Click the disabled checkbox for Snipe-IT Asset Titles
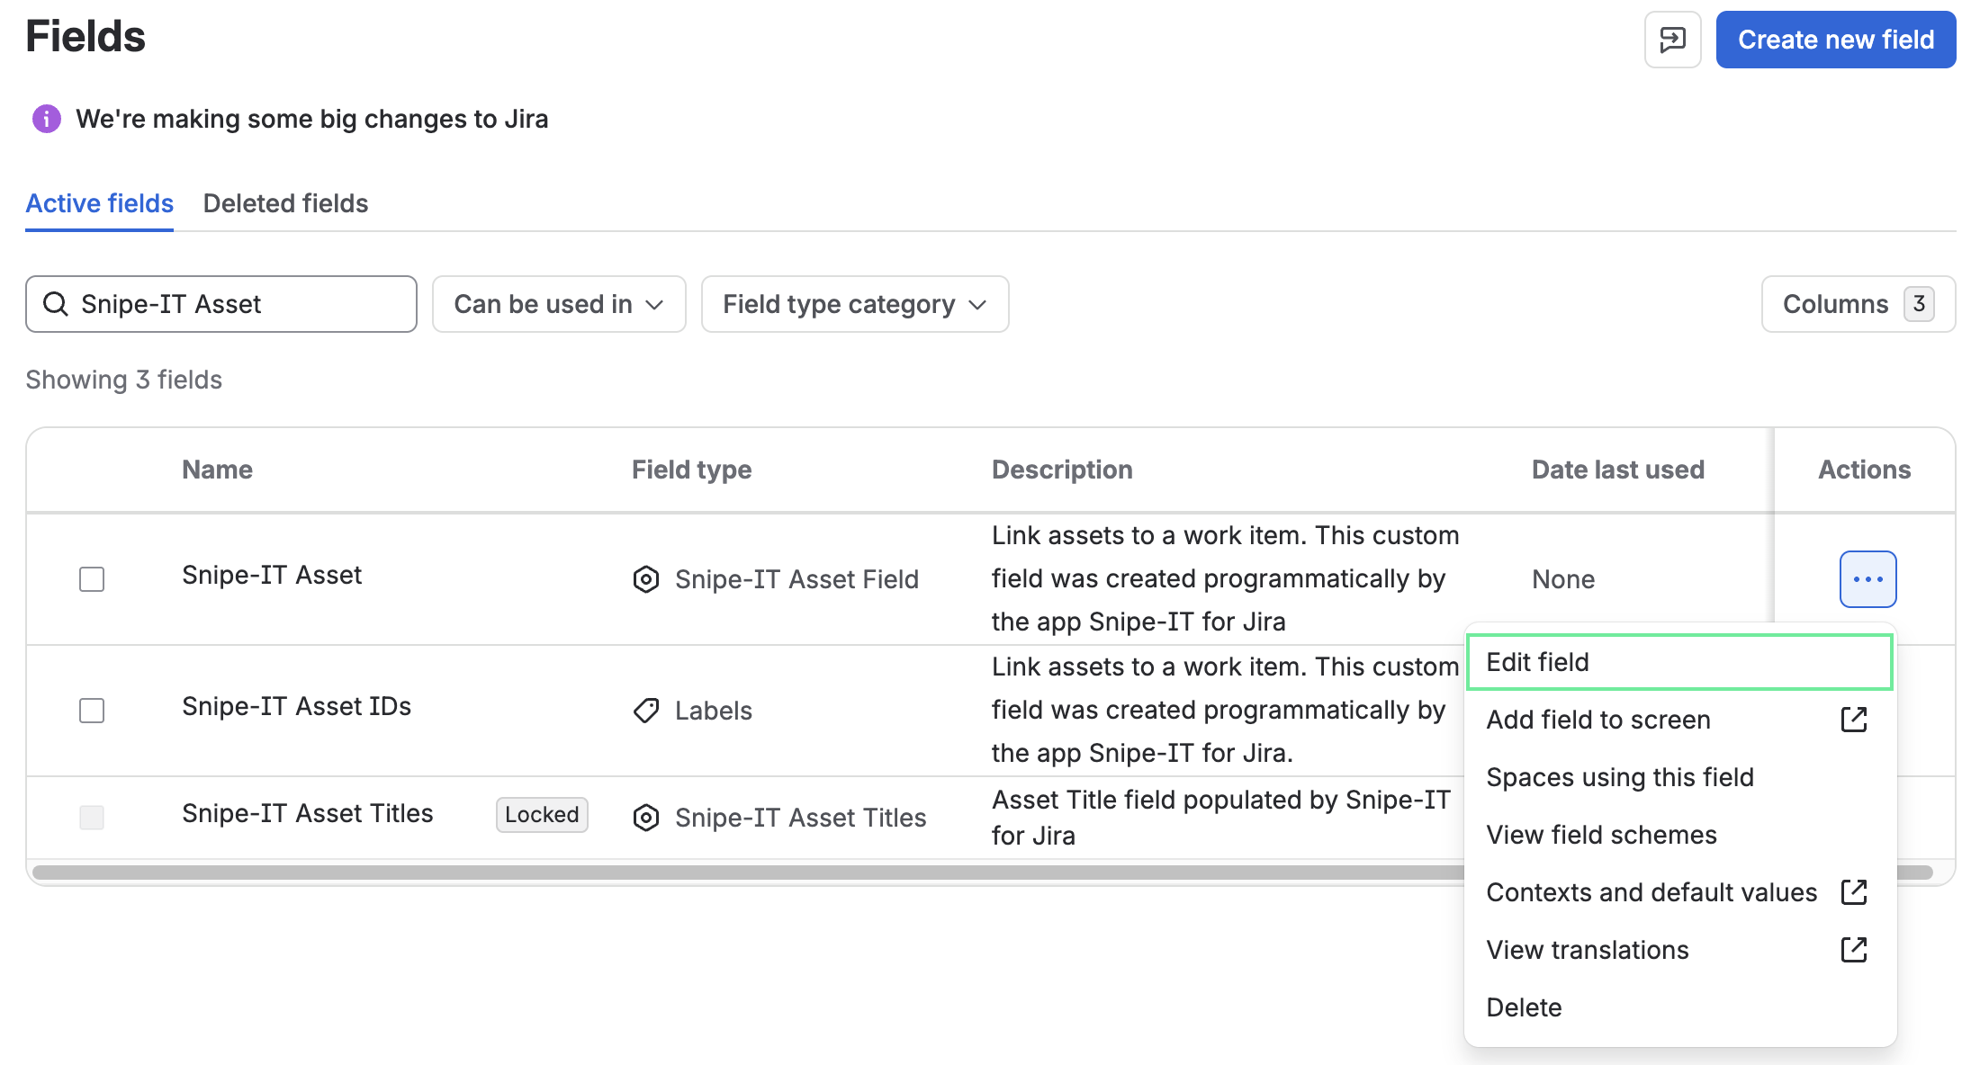Image resolution: width=1980 pixels, height=1065 pixels. click(92, 818)
